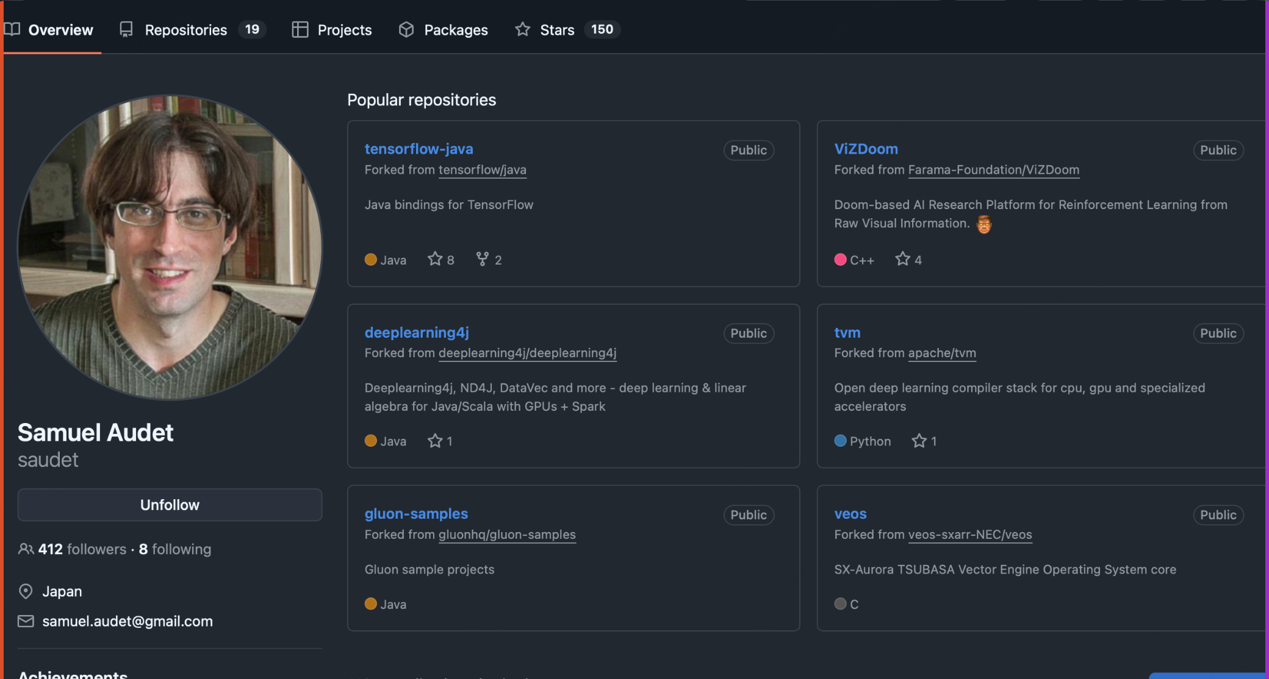Open the Projects tab
Screen dimensions: 1269x679
(x=332, y=29)
